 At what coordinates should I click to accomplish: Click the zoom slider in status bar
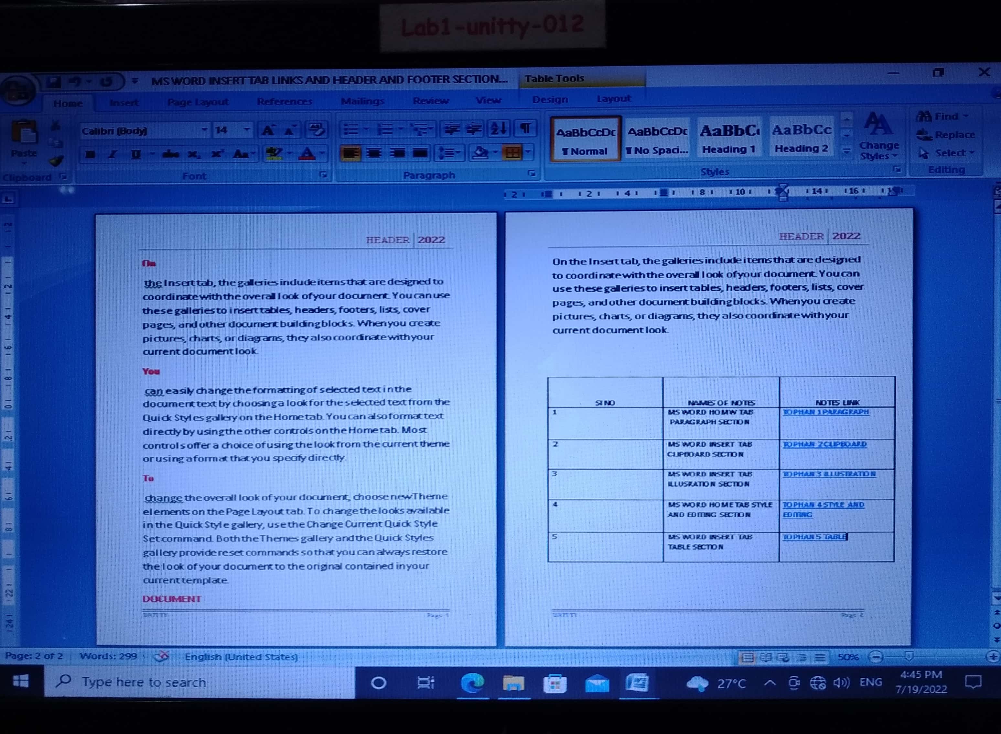[909, 656]
